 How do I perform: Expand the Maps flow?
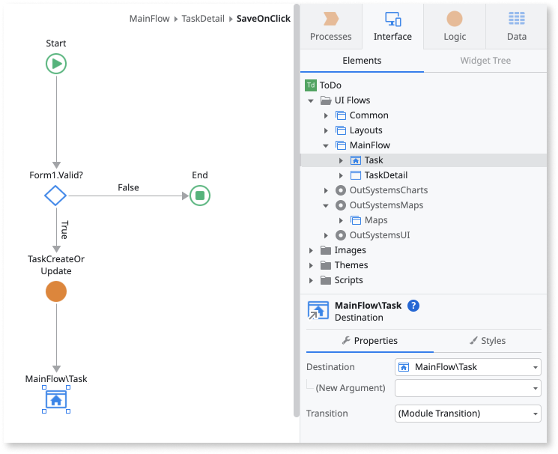341,220
